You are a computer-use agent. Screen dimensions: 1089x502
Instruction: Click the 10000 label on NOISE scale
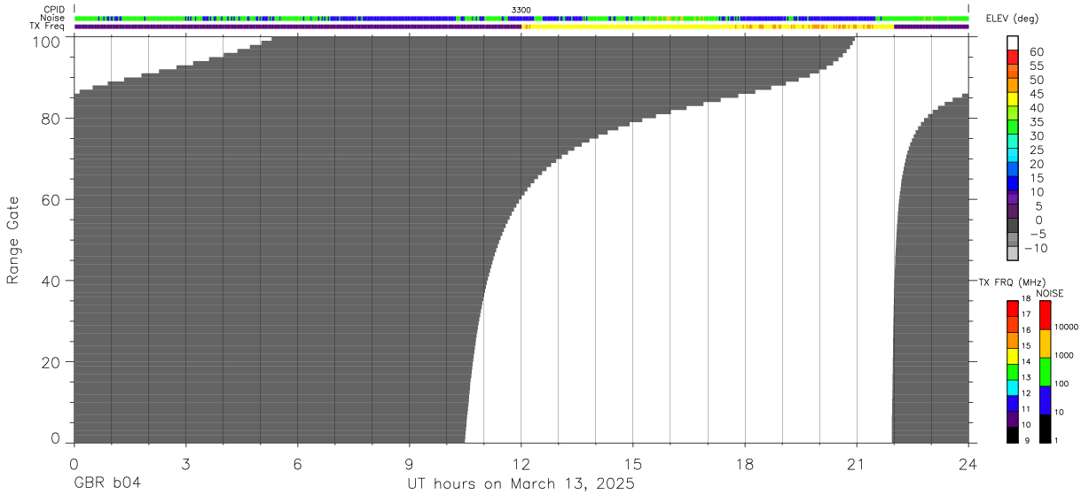click(x=1066, y=327)
